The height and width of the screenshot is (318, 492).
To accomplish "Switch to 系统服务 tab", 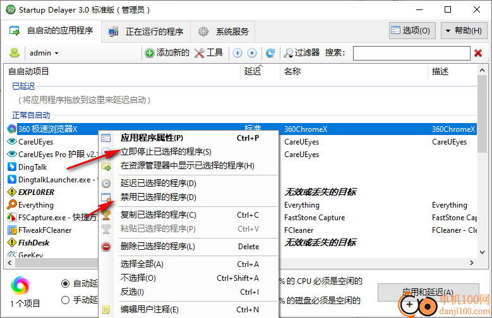I will [x=223, y=32].
